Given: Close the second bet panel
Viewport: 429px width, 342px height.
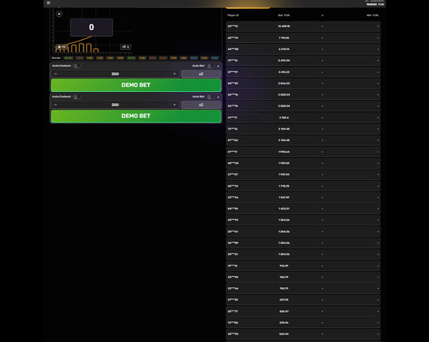Looking at the screenshot, I should (218, 97).
